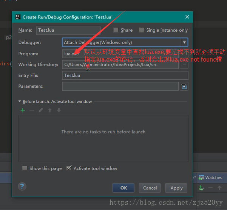The image size is (227, 210).
Task: Click the Cancel button
Action: tap(150, 188)
